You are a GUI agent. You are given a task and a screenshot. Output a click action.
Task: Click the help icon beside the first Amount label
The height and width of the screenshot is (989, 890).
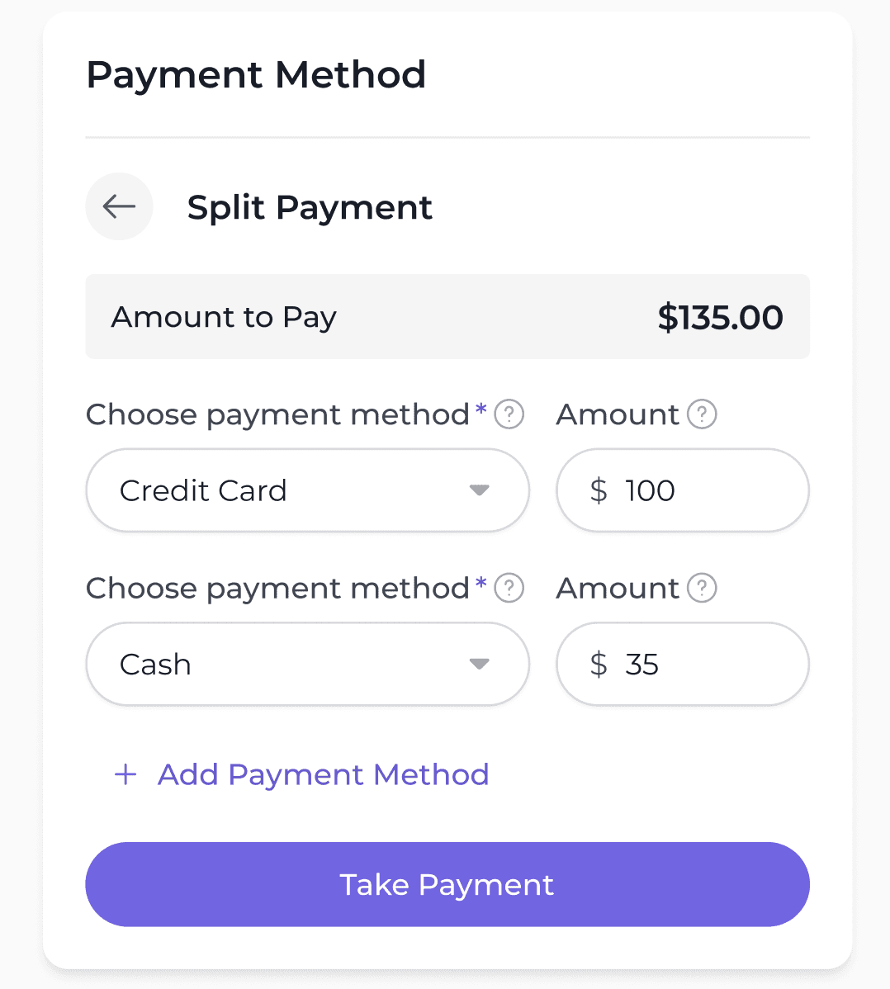[x=702, y=414]
